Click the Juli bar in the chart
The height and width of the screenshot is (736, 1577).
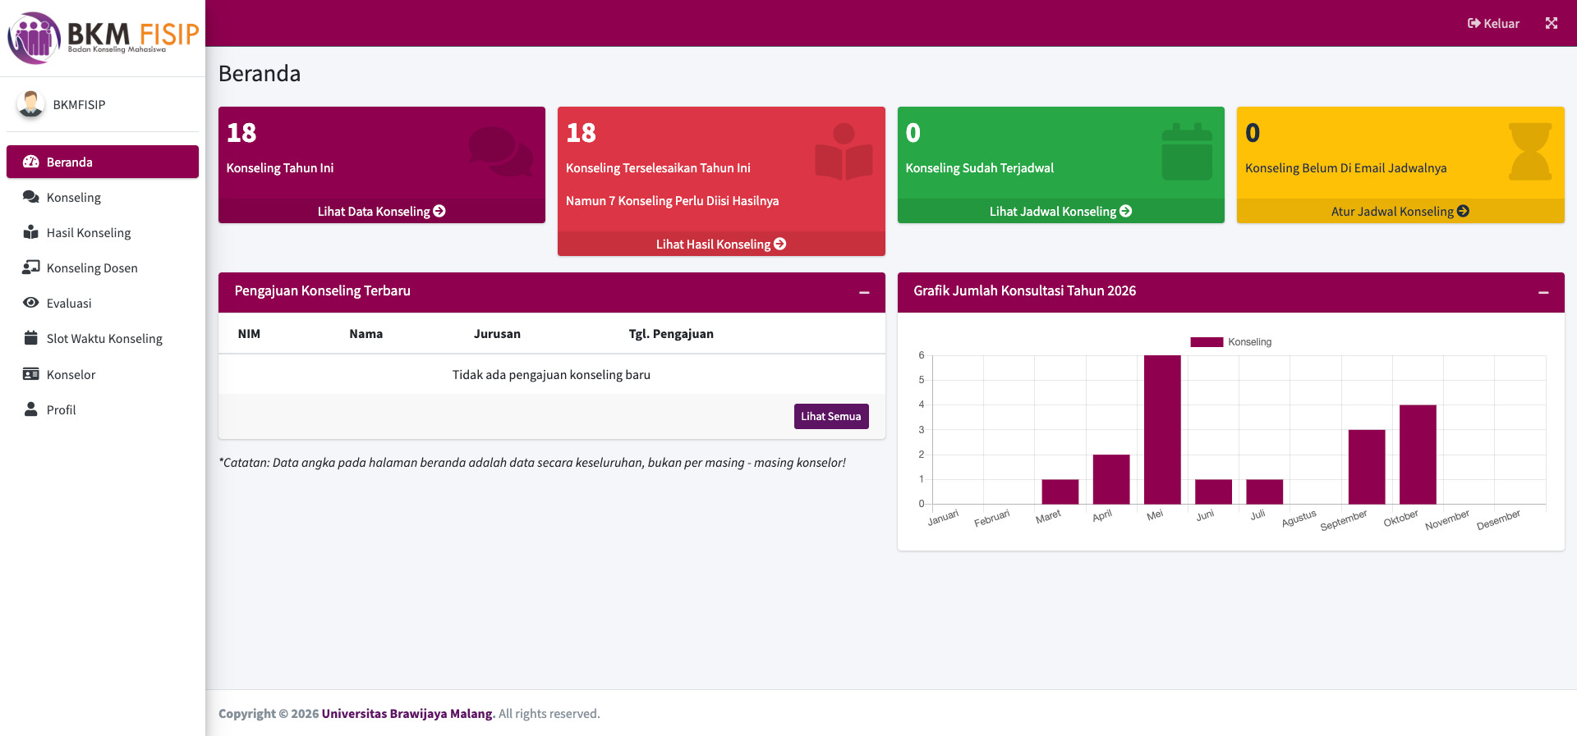[x=1264, y=491]
